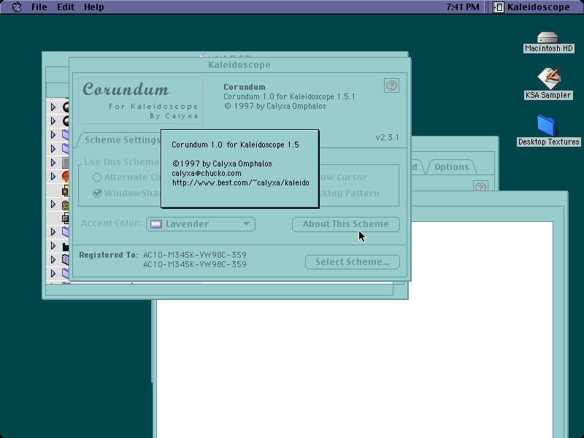Screen dimensions: 584x438
Task: Click the Select Scheme... button
Action: (x=353, y=262)
